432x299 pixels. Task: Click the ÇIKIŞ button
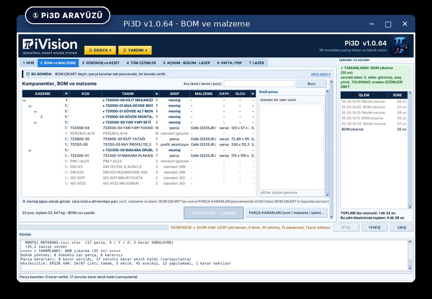[x=401, y=227]
